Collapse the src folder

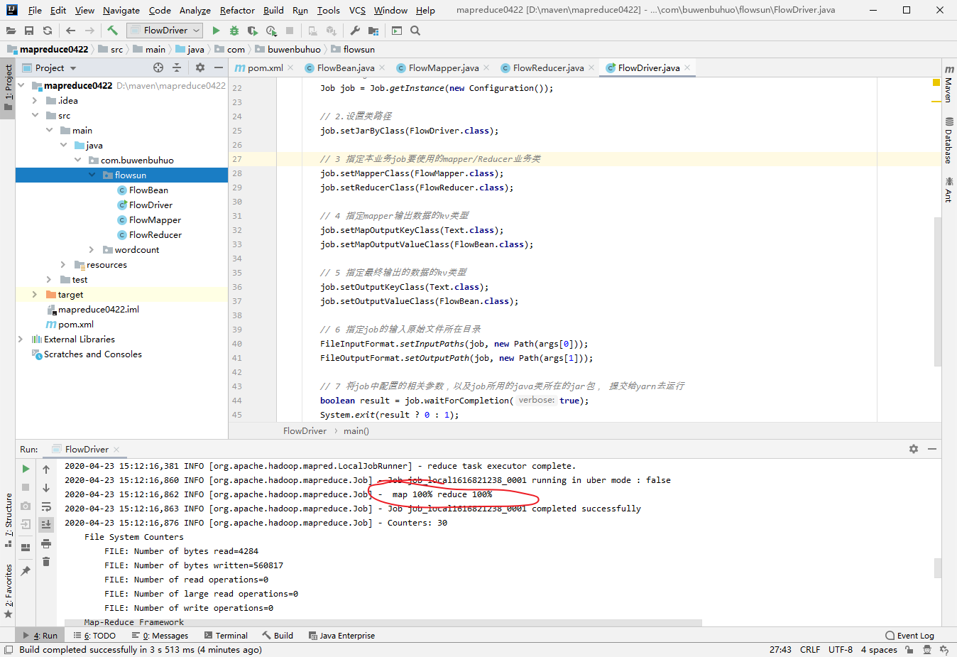click(x=35, y=116)
